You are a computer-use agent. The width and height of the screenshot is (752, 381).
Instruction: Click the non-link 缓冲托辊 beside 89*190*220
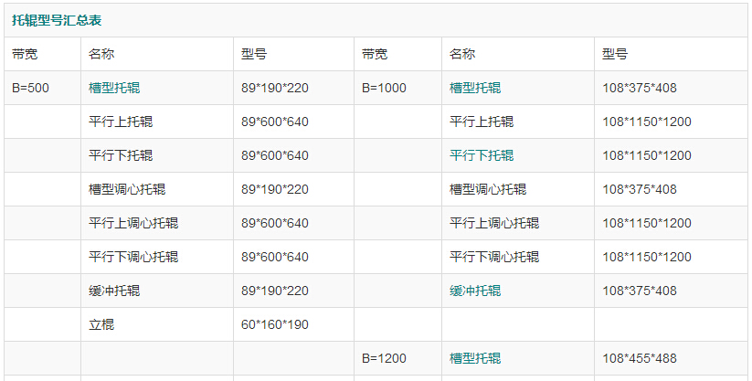click(x=114, y=291)
